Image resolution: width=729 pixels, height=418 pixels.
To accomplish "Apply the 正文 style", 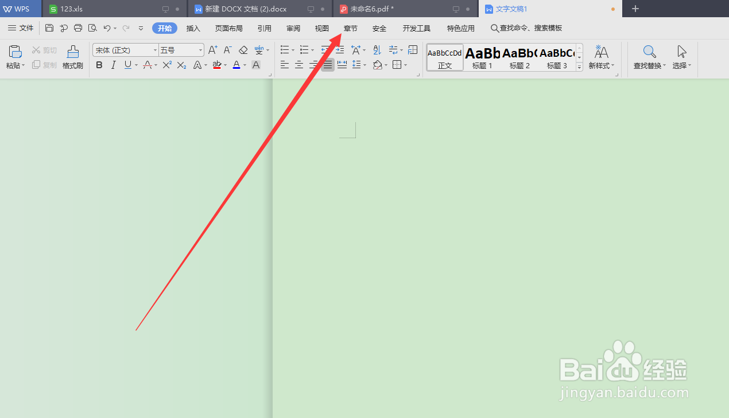I will pos(445,57).
